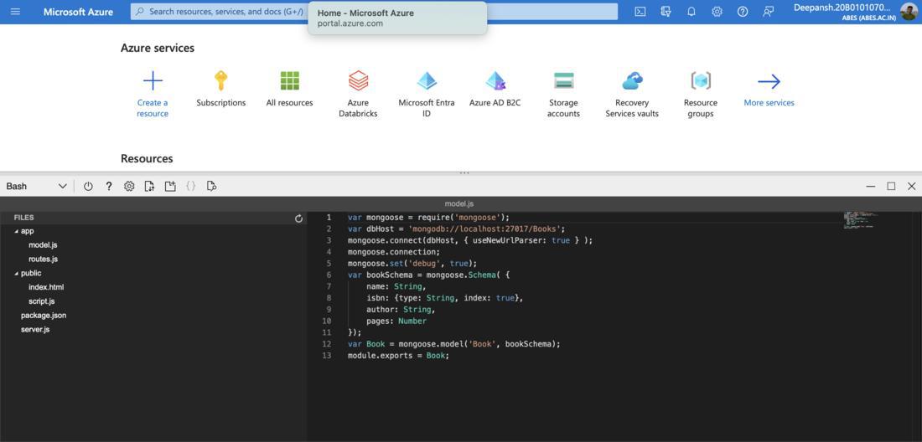Open model.js under app folder
The width and height of the screenshot is (922, 442).
tap(43, 245)
